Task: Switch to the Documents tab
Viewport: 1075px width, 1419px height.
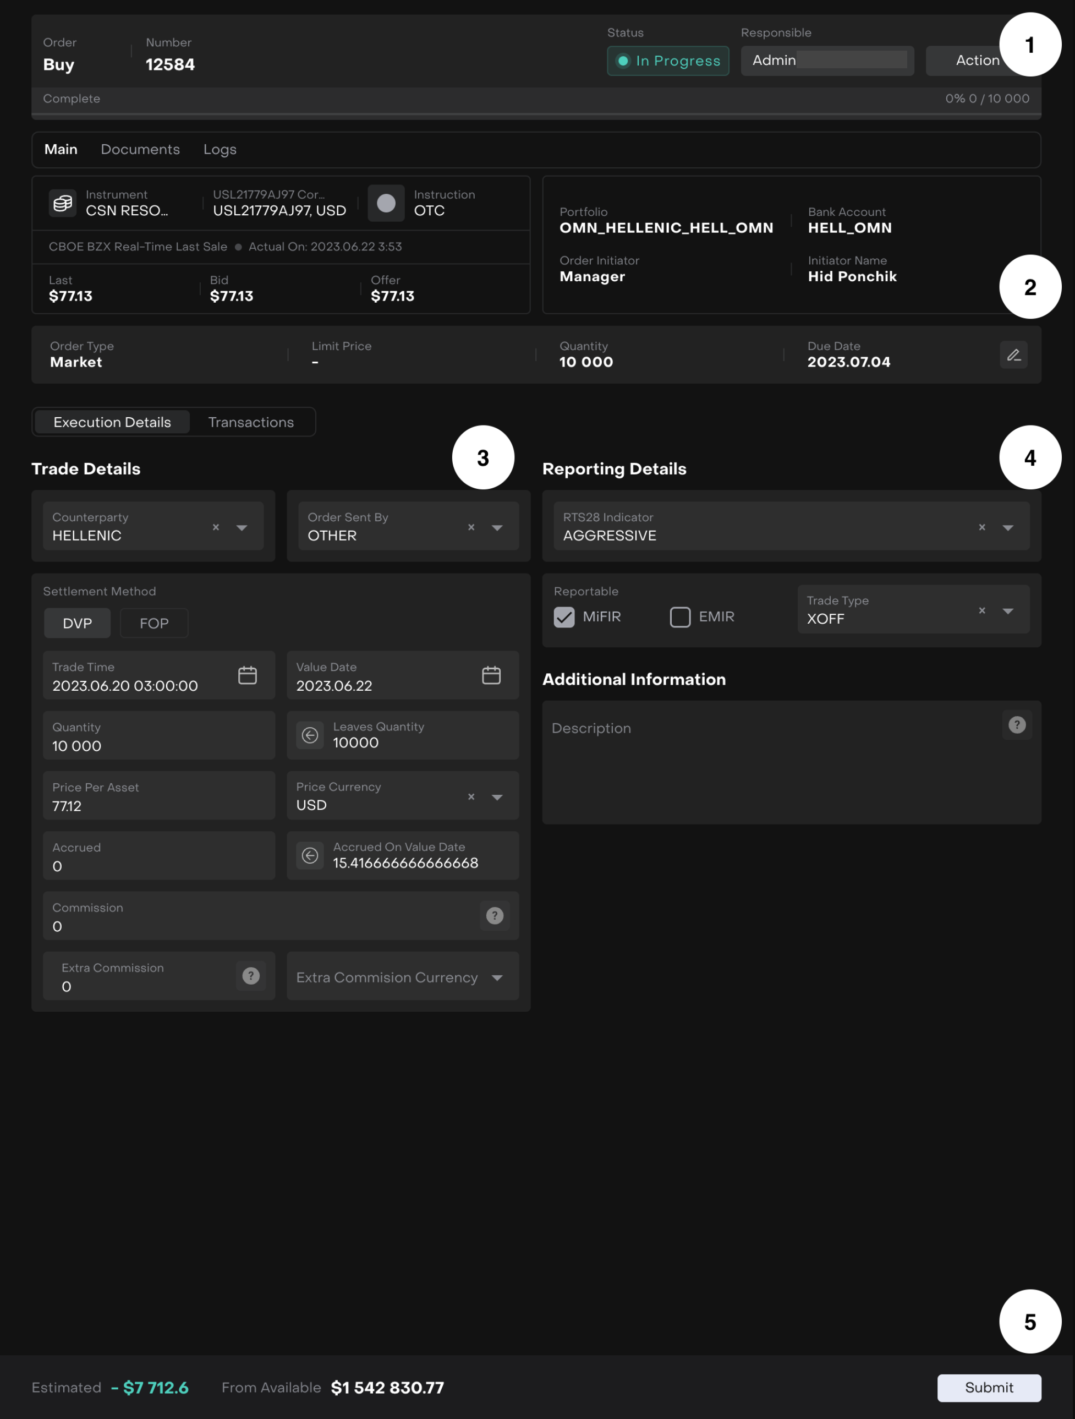Action: click(x=140, y=150)
